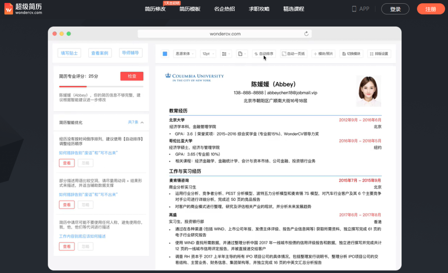Click 查看 under the 避免使用你、我、他 suggestion
448x273 pixels.
click(x=67, y=246)
